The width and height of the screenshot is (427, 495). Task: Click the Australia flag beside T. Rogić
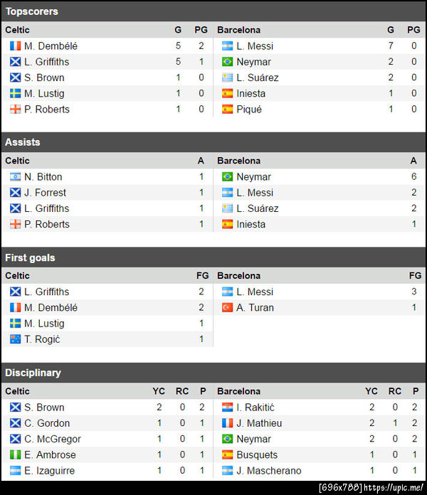(x=15, y=339)
